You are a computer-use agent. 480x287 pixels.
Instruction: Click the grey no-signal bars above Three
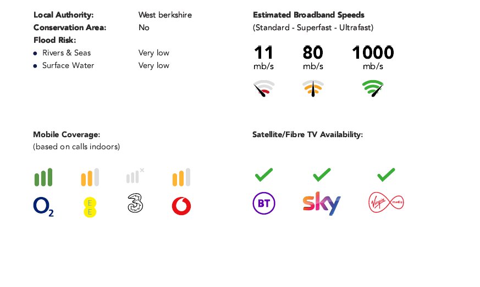pos(135,176)
